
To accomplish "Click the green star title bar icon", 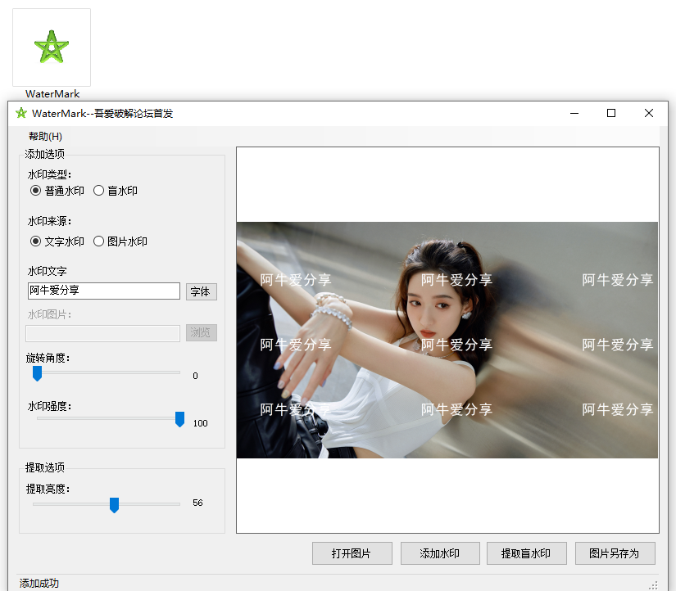I will point(21,113).
